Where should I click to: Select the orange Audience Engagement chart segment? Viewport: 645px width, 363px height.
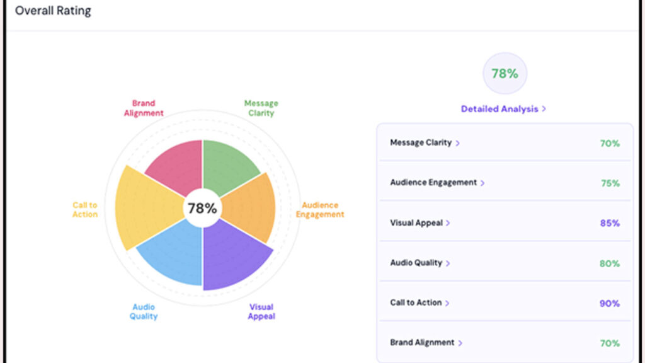coord(250,207)
